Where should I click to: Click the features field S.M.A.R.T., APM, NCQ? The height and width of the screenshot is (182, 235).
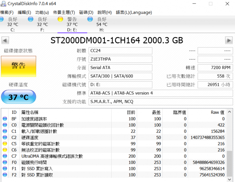(161, 102)
